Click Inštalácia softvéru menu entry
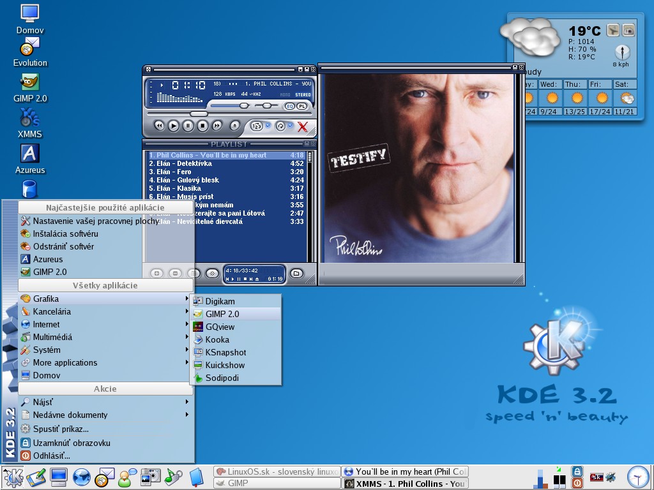This screenshot has height=490, width=654. [105, 234]
